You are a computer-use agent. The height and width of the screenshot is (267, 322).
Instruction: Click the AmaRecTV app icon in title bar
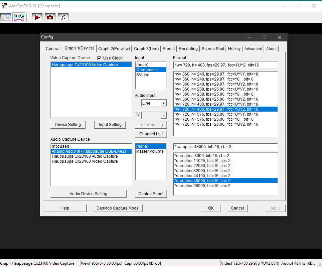(5, 6)
